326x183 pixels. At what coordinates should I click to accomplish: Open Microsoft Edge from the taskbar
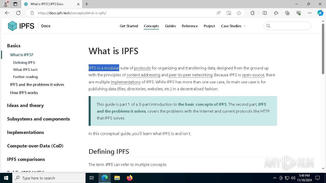[x=105, y=178]
